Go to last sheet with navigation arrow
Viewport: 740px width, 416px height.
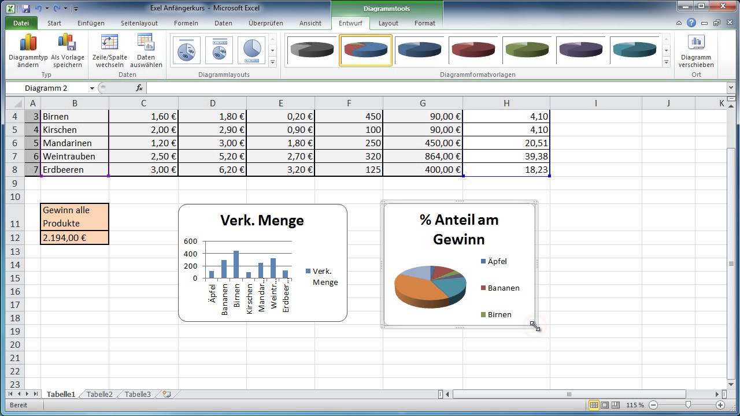point(36,394)
